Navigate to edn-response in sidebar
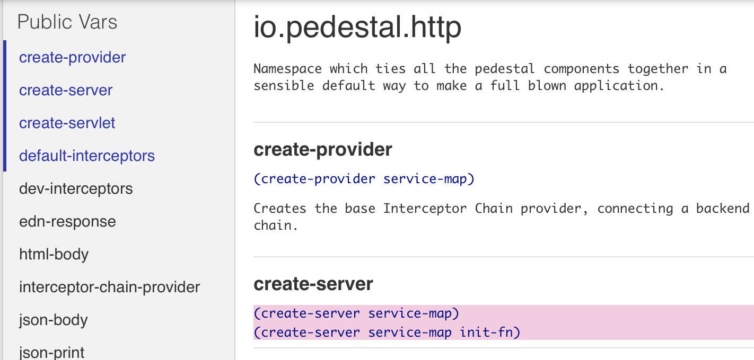Viewport: 754px width, 360px height. [x=67, y=221]
